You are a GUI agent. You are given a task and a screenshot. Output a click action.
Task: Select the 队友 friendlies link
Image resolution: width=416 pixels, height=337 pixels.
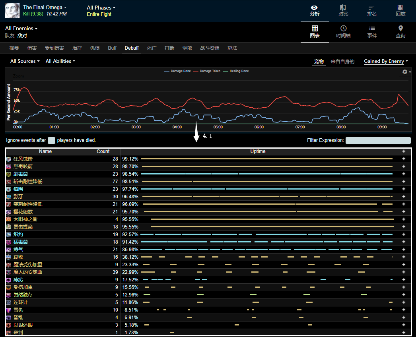pyautogui.click(x=10, y=36)
